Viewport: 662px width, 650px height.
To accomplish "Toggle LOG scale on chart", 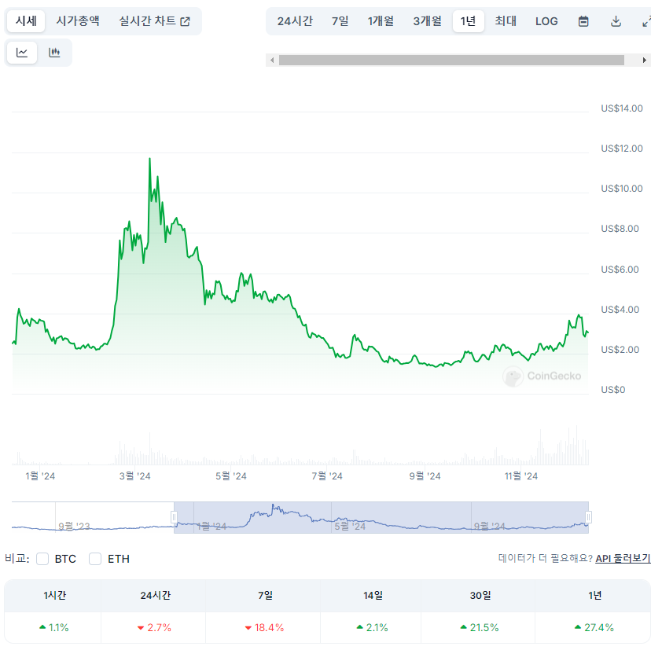I will point(546,21).
